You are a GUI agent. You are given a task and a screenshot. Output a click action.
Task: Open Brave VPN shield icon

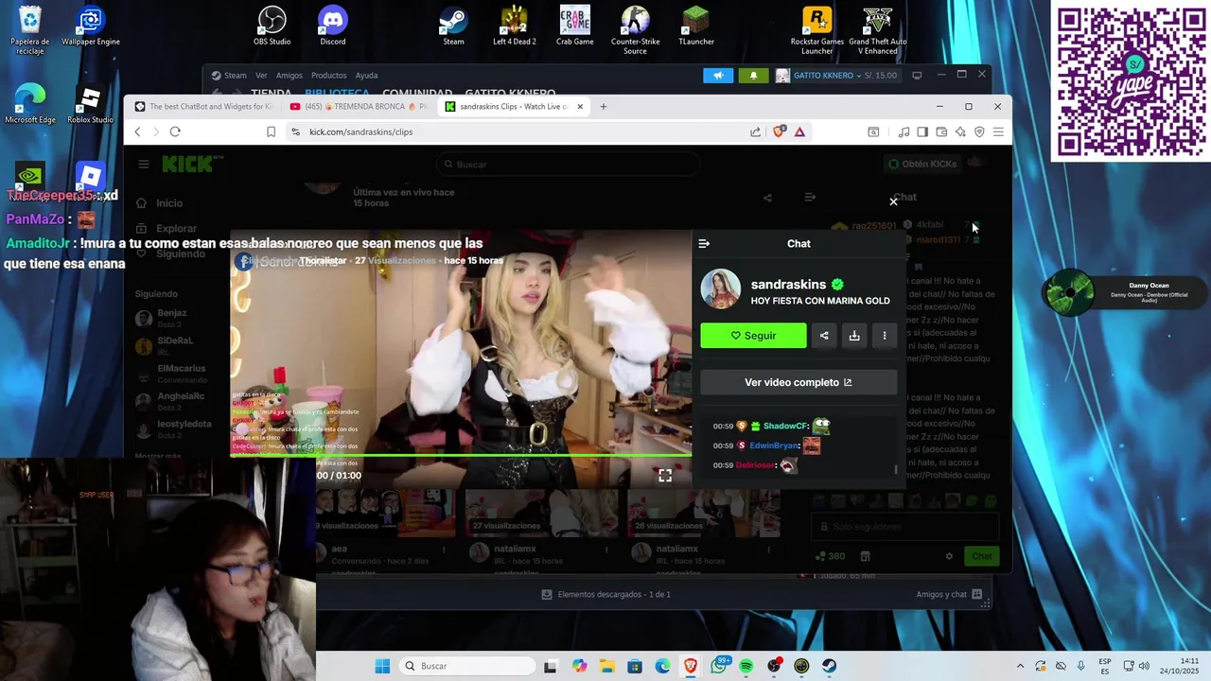(x=979, y=132)
